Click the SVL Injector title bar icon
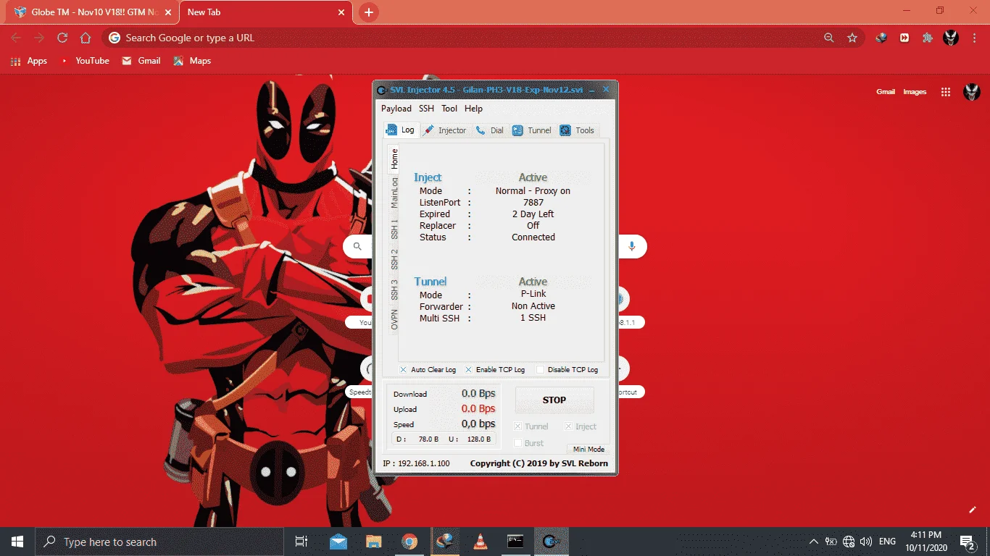Screen dimensions: 990x556 [382, 90]
